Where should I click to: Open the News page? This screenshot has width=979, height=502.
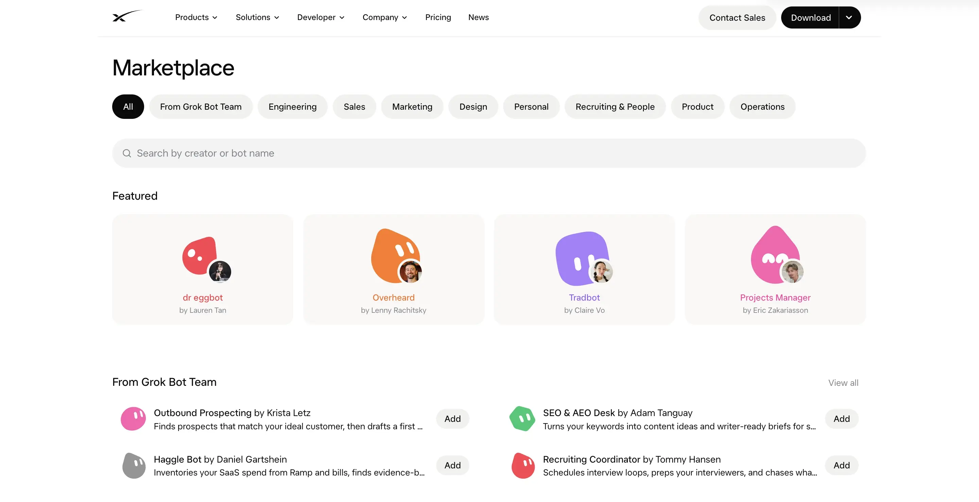pos(479,17)
